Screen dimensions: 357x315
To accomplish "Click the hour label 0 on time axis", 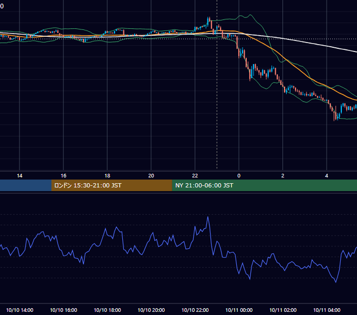I will point(239,176).
